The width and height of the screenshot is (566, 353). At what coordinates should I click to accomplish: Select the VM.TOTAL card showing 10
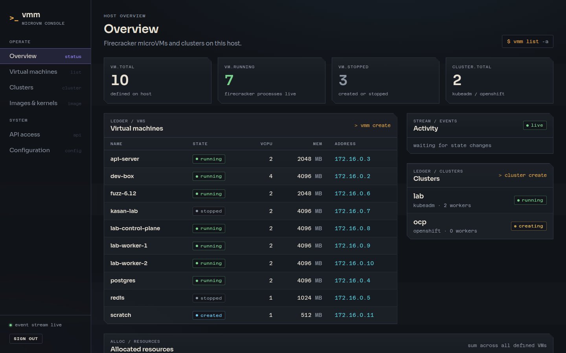(158, 80)
